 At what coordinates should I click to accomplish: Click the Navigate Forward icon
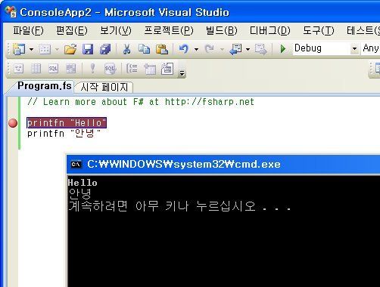[x=260, y=49]
